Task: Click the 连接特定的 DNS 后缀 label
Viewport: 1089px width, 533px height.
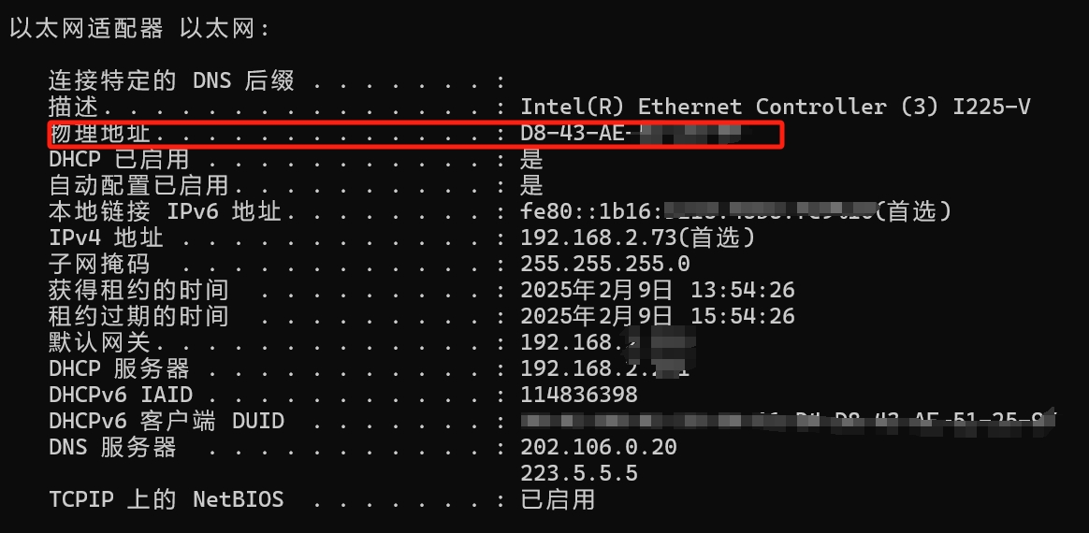Action: [x=171, y=81]
